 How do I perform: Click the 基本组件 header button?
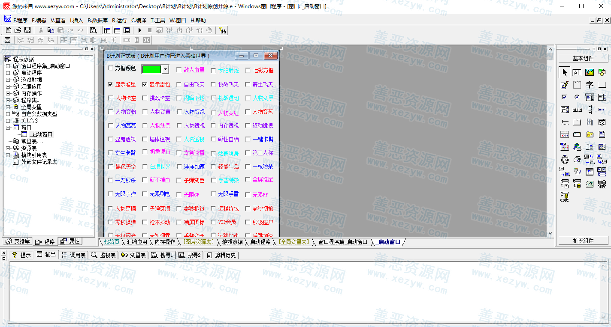[x=583, y=58]
